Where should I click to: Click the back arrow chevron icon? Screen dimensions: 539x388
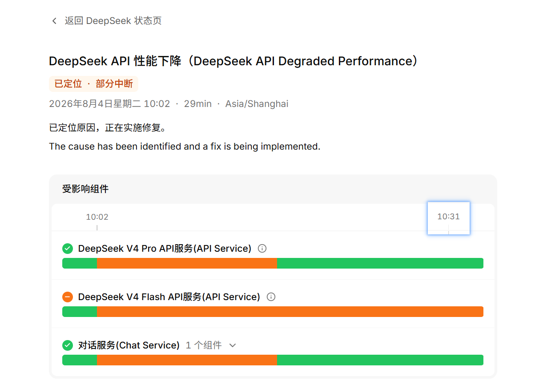54,21
